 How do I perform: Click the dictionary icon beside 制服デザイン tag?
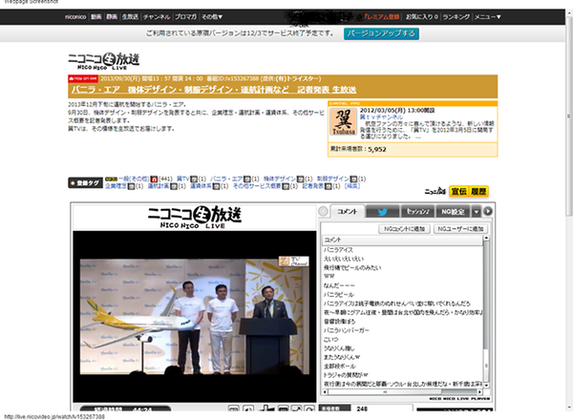[353, 179]
